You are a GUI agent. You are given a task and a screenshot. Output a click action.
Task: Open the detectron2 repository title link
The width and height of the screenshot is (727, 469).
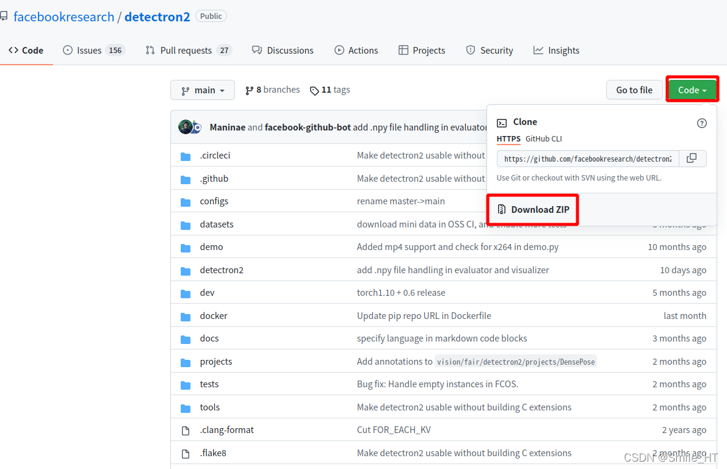(x=157, y=16)
